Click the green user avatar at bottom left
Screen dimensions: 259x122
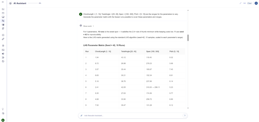3,120
